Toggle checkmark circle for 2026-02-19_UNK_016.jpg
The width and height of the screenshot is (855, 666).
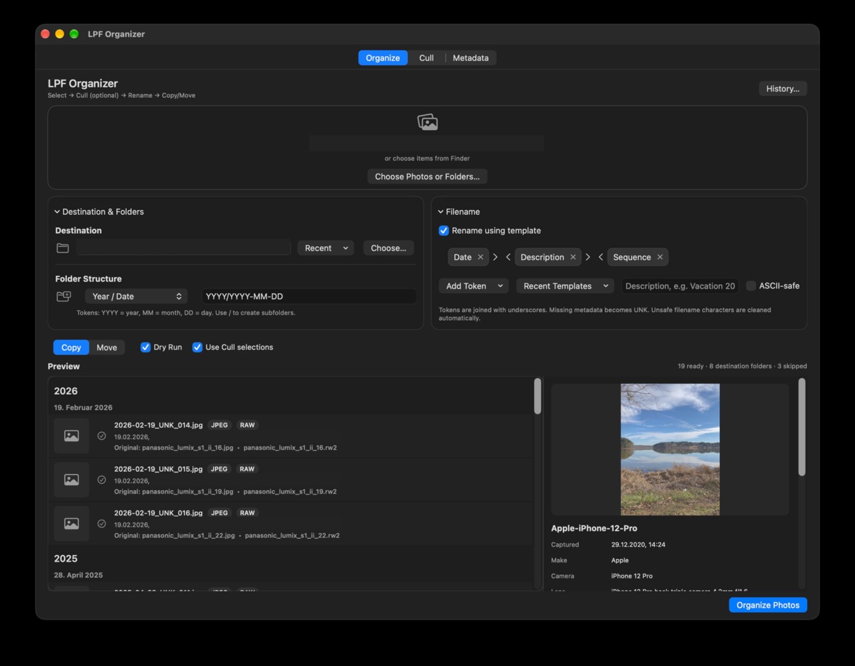[102, 523]
